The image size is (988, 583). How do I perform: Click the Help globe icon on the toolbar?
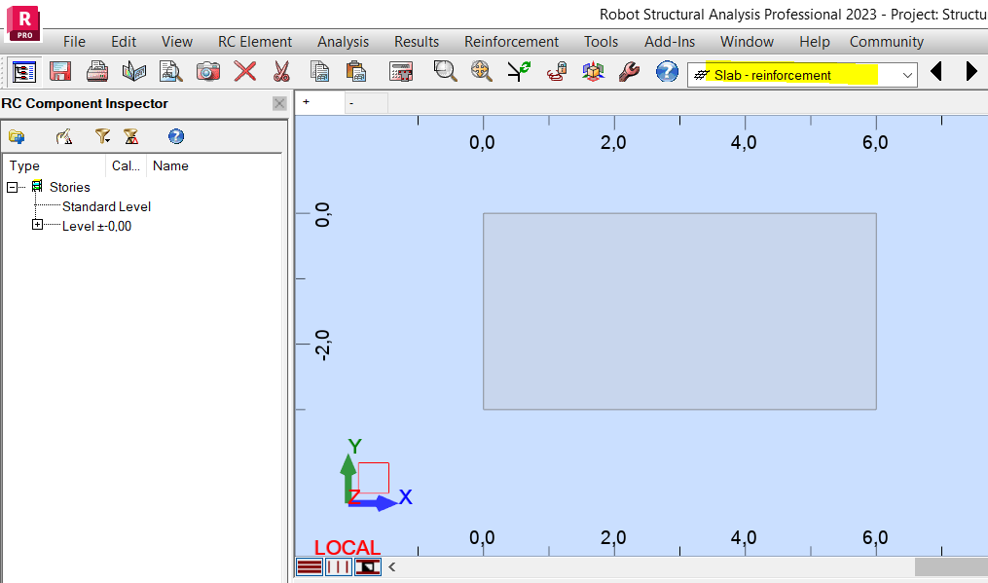tap(667, 71)
